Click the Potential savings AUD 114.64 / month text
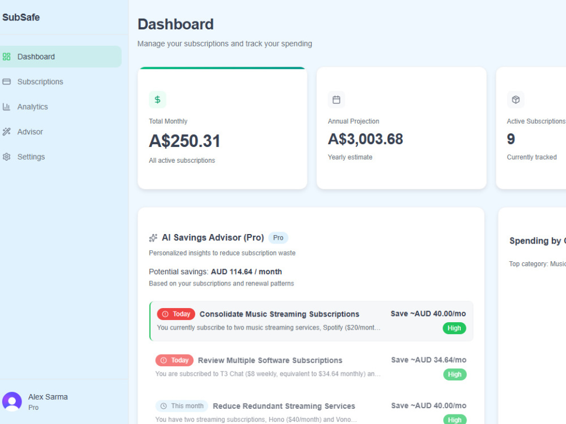This screenshot has width=566, height=424. (216, 272)
